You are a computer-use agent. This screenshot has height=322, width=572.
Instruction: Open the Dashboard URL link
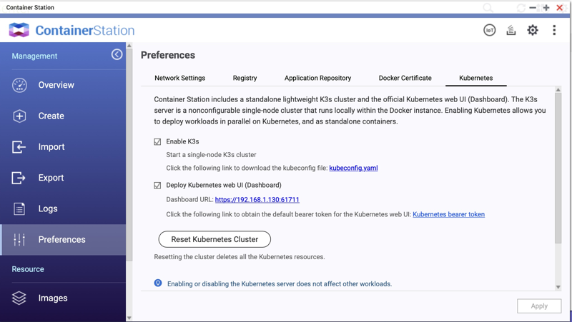coord(257,200)
